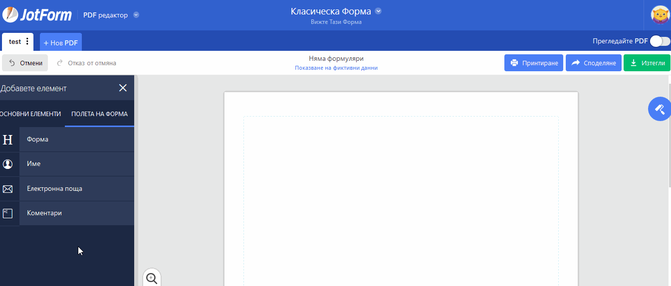Click the Принтиране print button
Image resolution: width=671 pixels, height=286 pixels.
(x=534, y=63)
